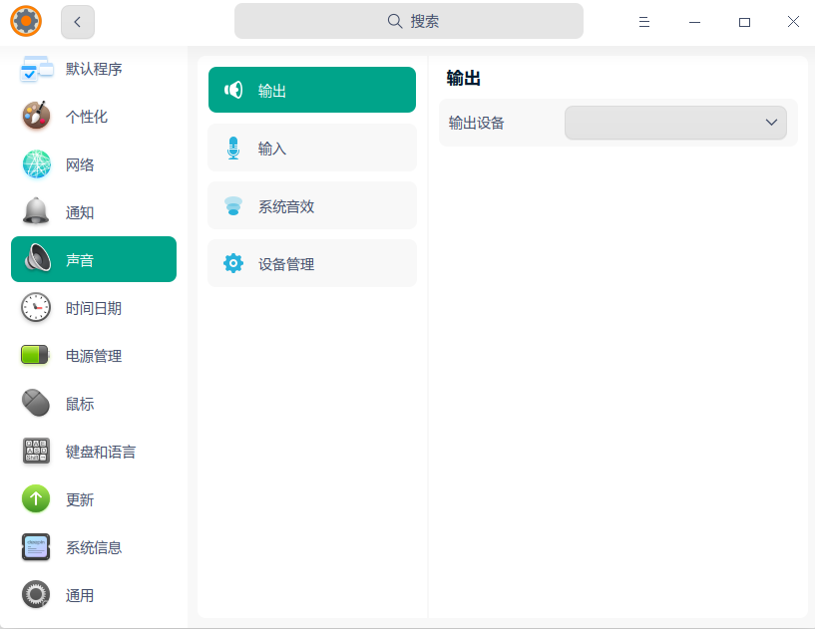Open 鼠标 label

80,404
